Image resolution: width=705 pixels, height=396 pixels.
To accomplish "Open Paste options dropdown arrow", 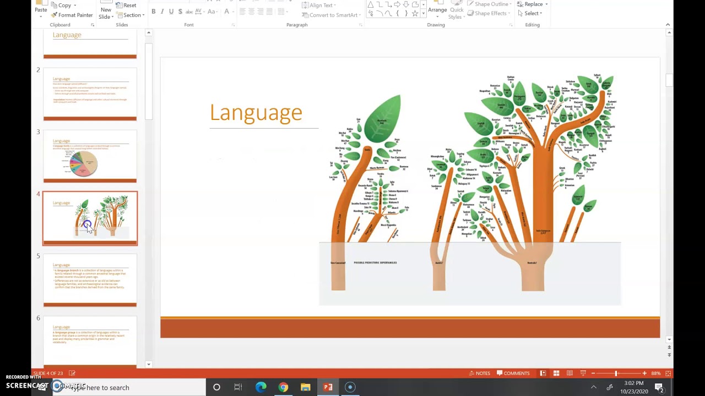I will pos(41,16).
